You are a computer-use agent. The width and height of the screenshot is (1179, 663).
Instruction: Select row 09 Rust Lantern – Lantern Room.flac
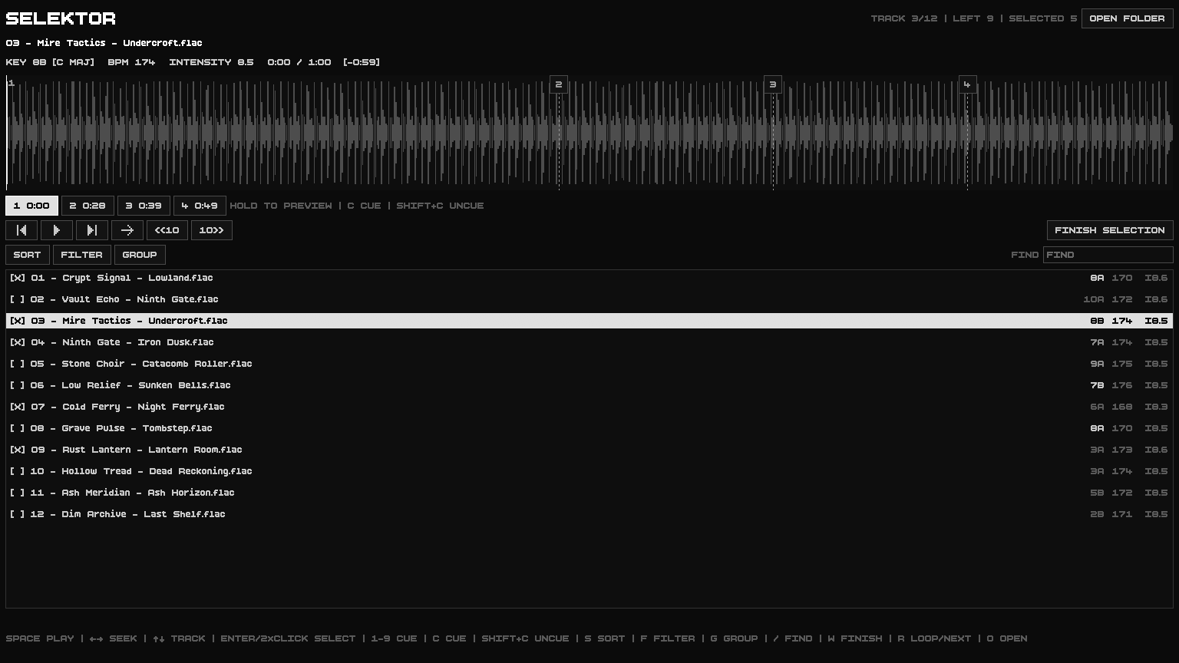[589, 450]
